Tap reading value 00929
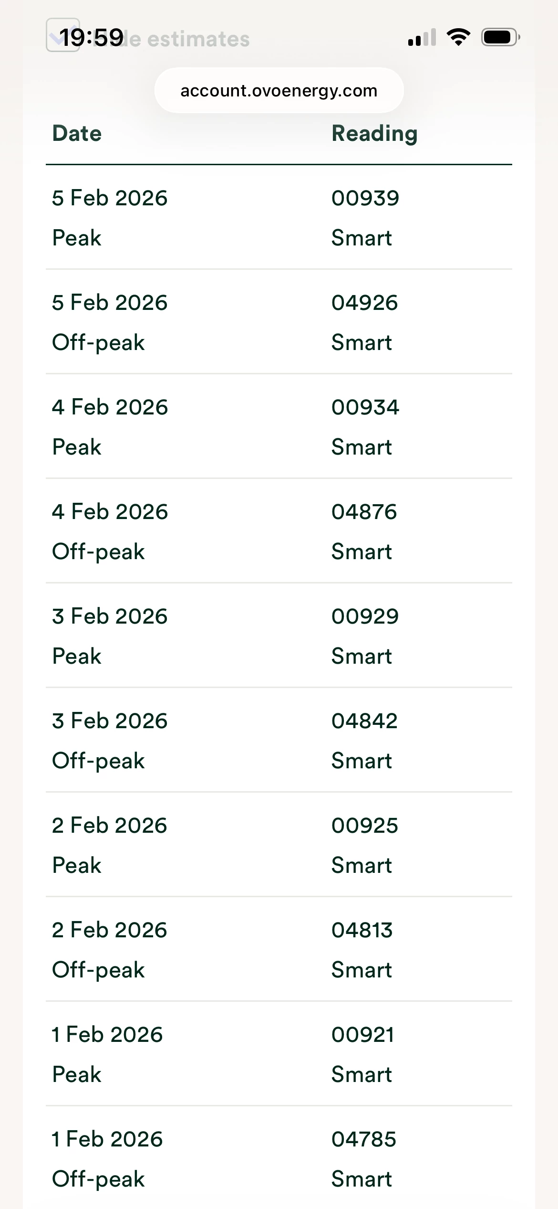The height and width of the screenshot is (1209, 558). (365, 616)
